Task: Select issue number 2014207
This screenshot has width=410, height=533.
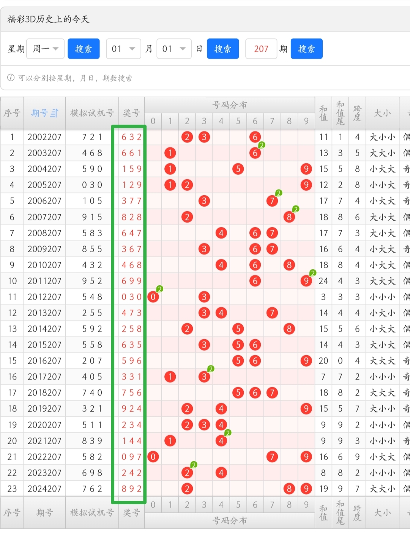Action: (44, 329)
